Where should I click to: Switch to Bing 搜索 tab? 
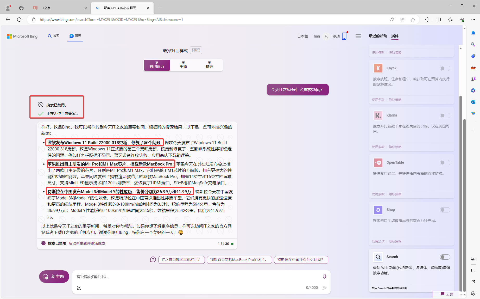pos(53,36)
